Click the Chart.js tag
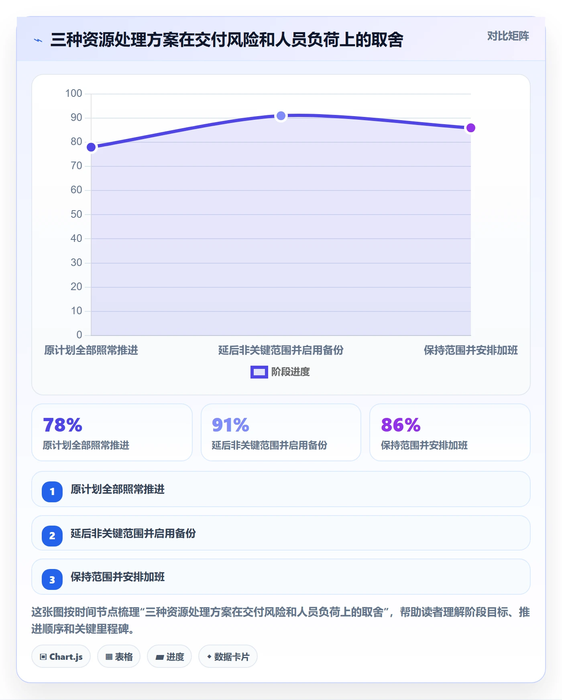 (61, 656)
